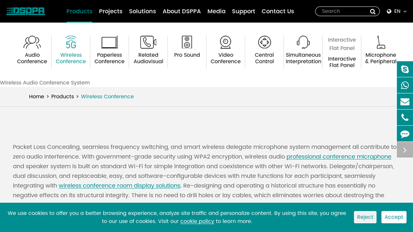This screenshot has height=232, width=413.
Task: Open Skype contact sidebar icon
Action: pyautogui.click(x=405, y=69)
